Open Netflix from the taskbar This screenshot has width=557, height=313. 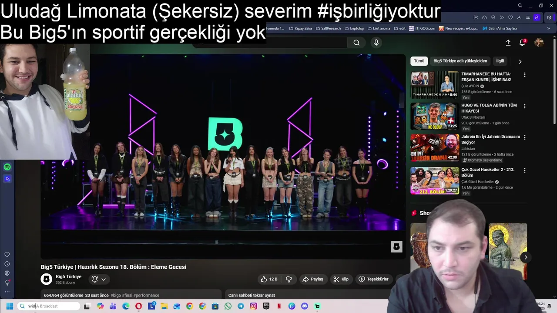pos(279,306)
